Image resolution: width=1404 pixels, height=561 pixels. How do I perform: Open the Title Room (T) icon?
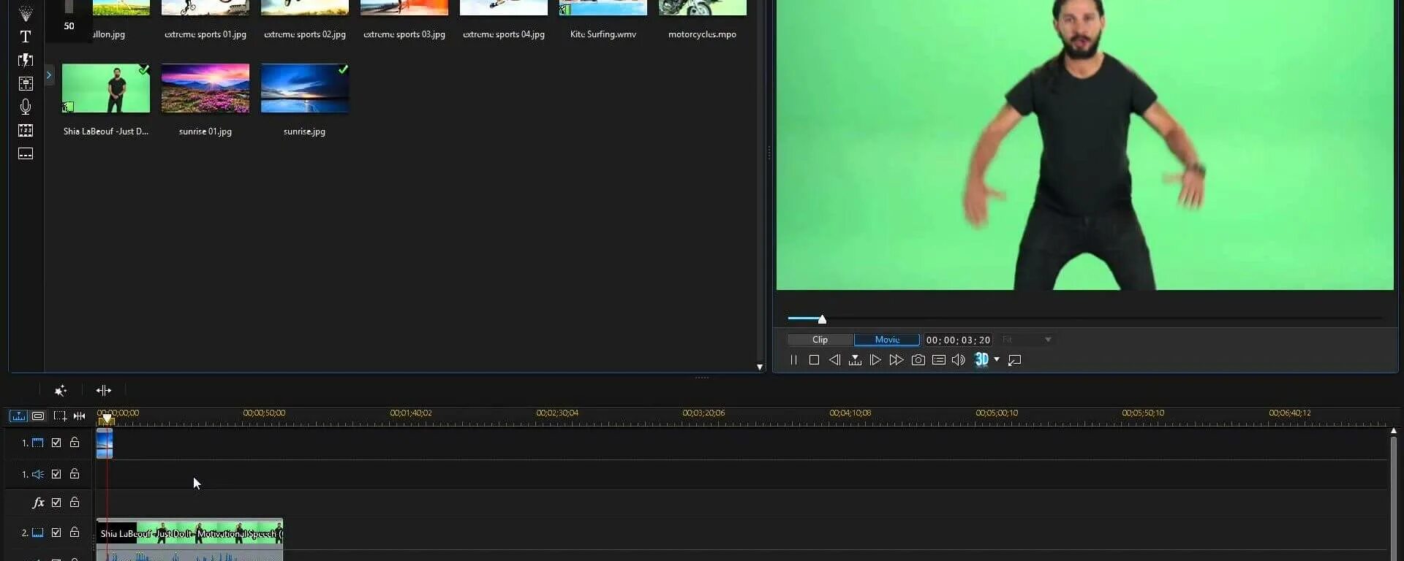[26, 37]
